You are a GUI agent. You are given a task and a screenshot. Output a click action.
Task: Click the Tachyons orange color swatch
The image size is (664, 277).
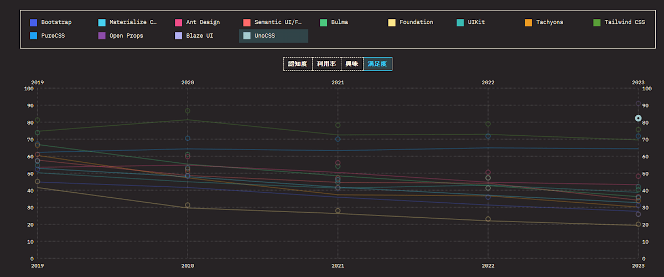tap(528, 23)
